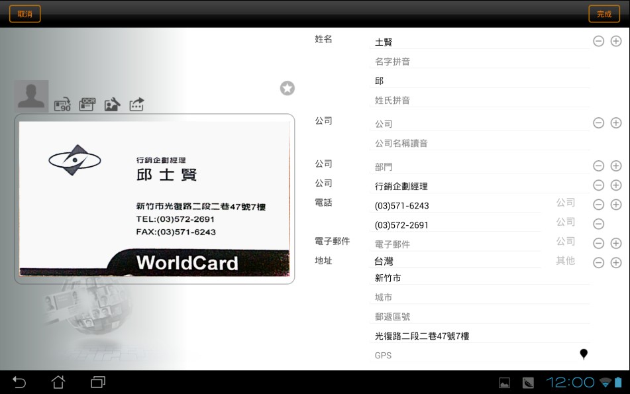Add another address entry with plus
The height and width of the screenshot is (394, 630).
615,263
